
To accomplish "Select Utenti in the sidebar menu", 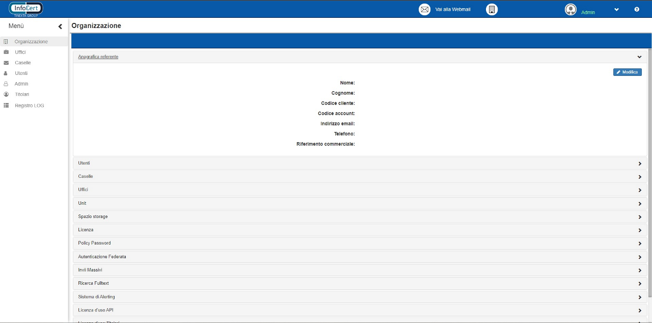I will [x=21, y=73].
